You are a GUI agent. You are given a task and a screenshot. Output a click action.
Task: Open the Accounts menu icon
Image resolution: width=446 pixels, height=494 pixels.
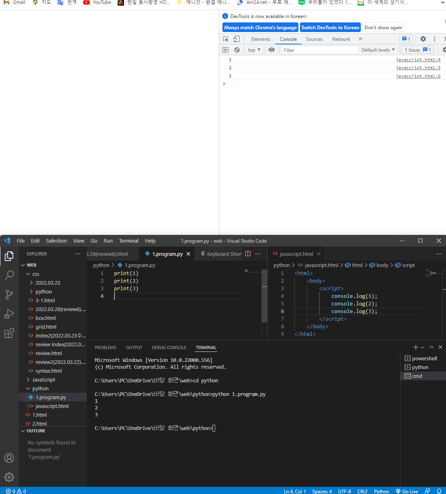[x=9, y=458]
